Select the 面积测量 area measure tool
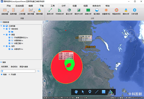This screenshot has width=144, height=99. coord(31,12)
